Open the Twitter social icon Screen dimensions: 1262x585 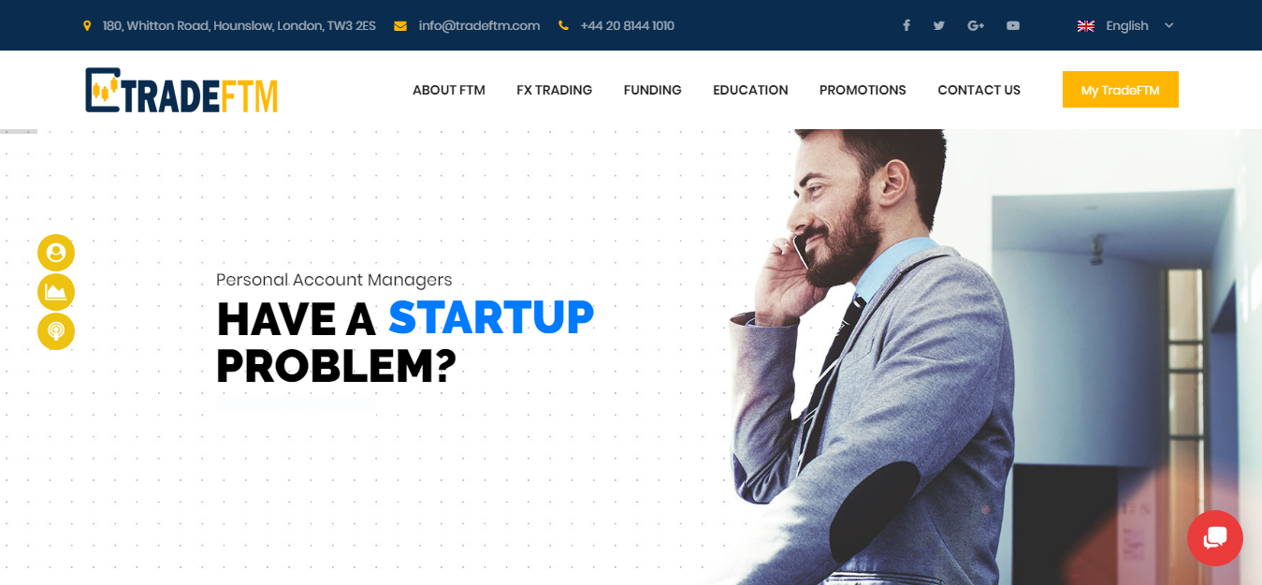point(938,25)
